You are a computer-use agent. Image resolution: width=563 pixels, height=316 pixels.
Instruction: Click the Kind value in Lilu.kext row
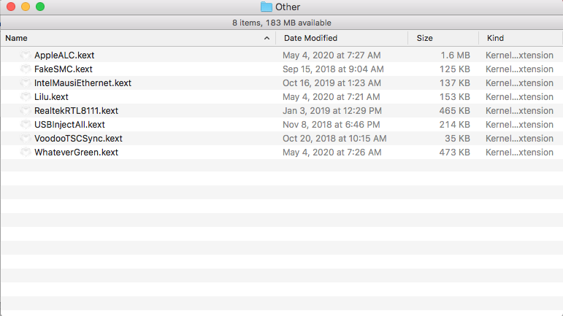click(519, 97)
